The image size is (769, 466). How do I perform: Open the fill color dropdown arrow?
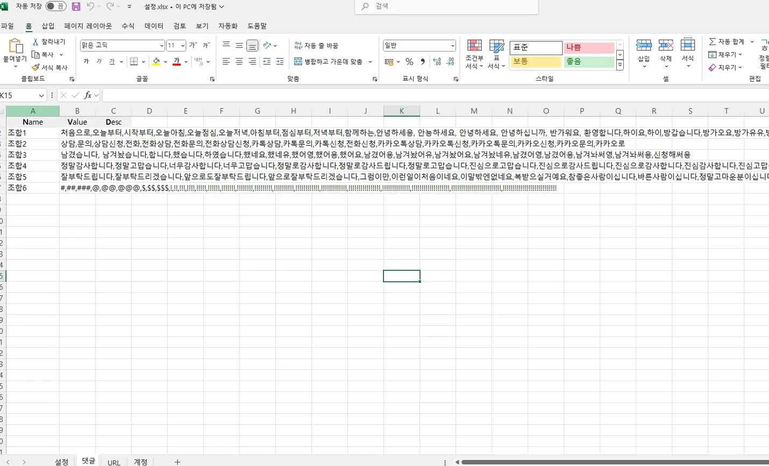tap(165, 62)
